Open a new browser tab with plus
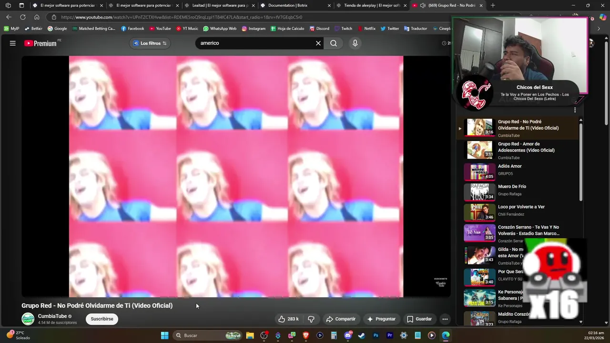The image size is (610, 343). (493, 5)
